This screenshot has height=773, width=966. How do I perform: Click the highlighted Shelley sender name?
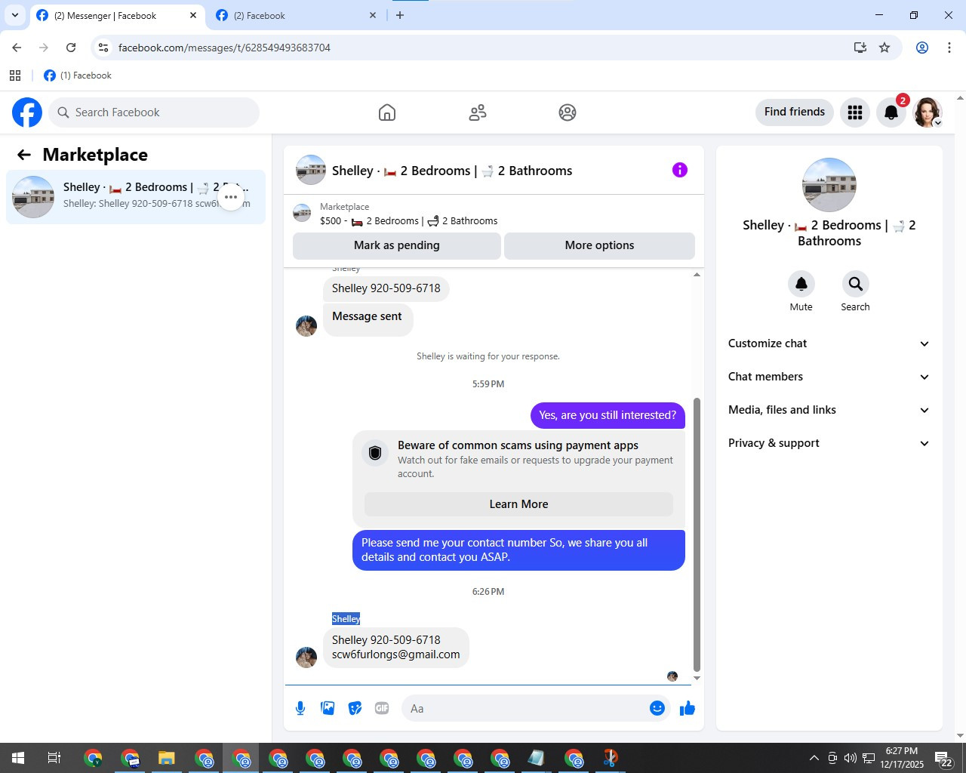[346, 619]
